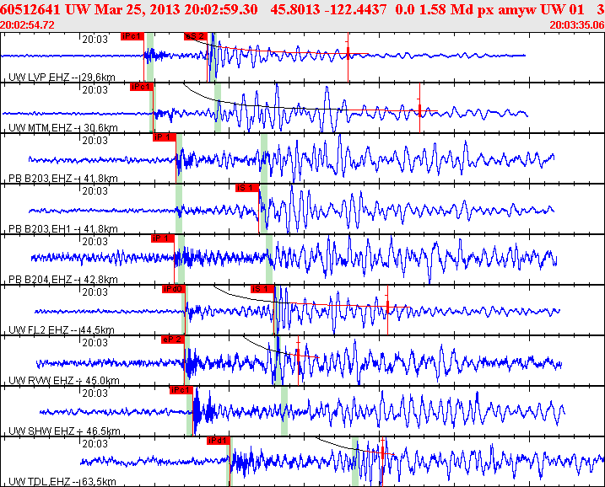Click the red P pick flag on LVP trace
The height and width of the screenshot is (487, 605).
click(x=132, y=37)
